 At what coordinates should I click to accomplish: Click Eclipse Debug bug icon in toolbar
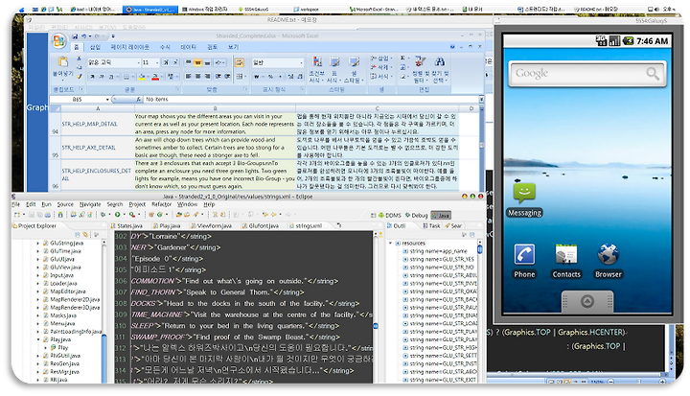[x=103, y=215]
